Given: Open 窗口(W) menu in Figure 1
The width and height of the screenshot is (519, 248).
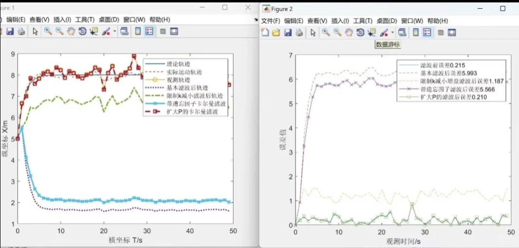Looking at the screenshot, I should pyautogui.click(x=134, y=19).
